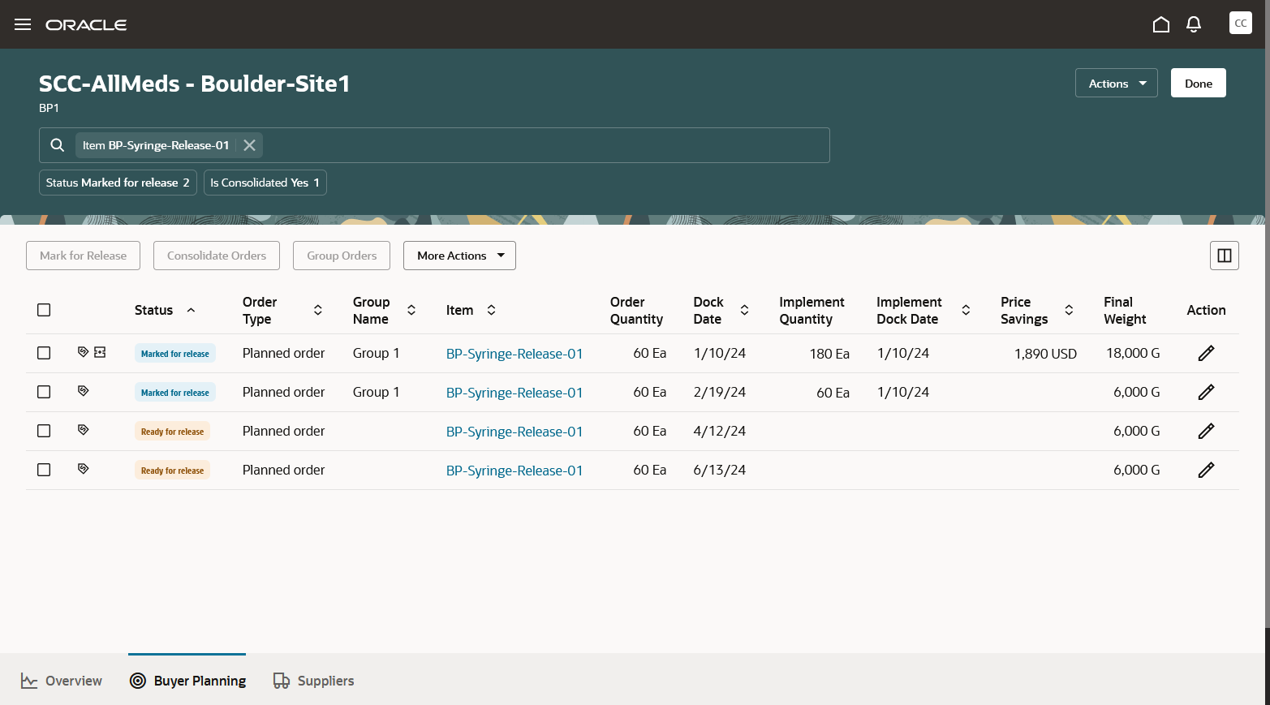Viewport: 1270px width, 705px height.
Task: Check the row with dock date 4/12/24
Action: coord(44,431)
